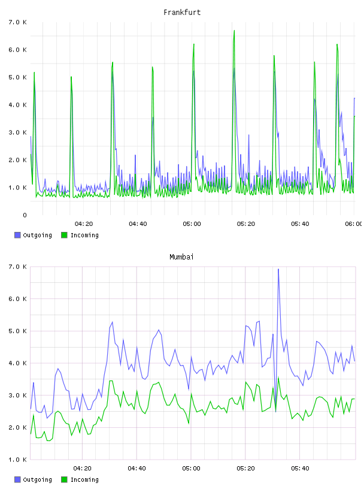
Task: Click the 05:00 time label on Mumbai graph
Action: click(x=192, y=469)
